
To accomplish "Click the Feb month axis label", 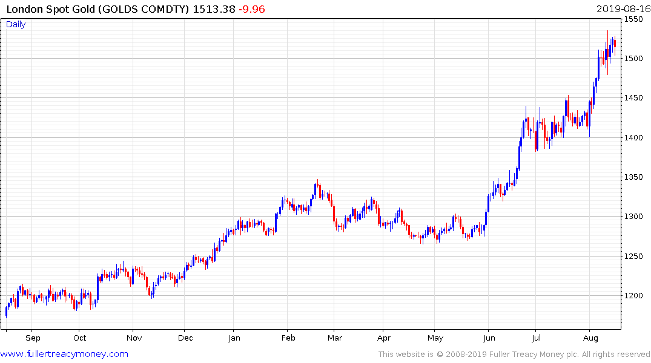I will click(x=288, y=338).
